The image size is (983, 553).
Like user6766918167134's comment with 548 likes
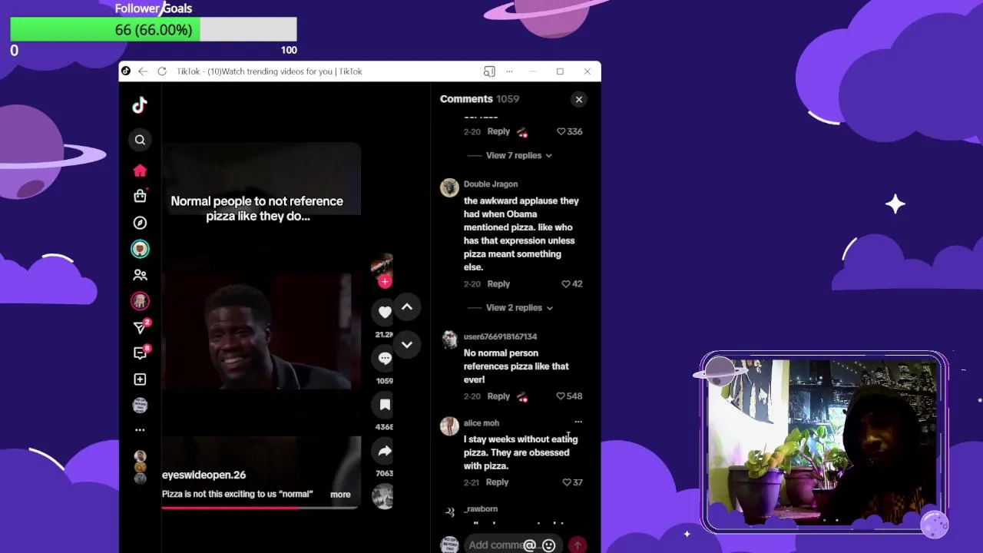[569, 396]
